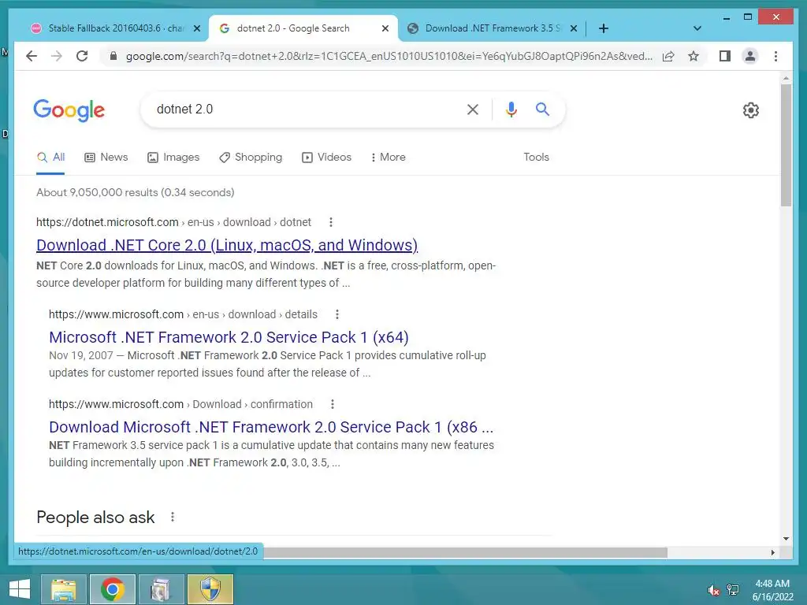Click the microsoft.com Download confirmation breadcrumb
Viewport: 807px width, 605px height.
pos(180,404)
